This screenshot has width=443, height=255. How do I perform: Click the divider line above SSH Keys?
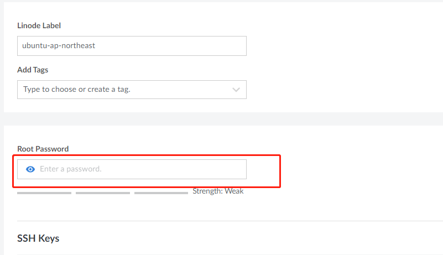[221, 221]
